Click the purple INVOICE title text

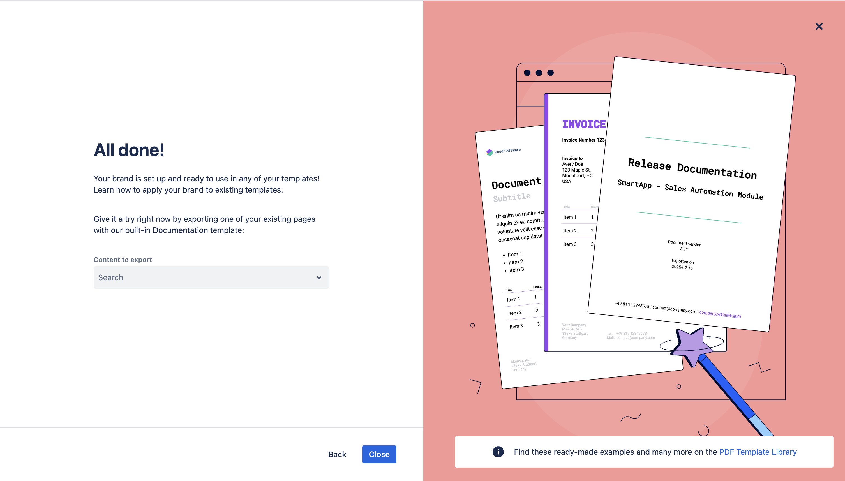584,124
